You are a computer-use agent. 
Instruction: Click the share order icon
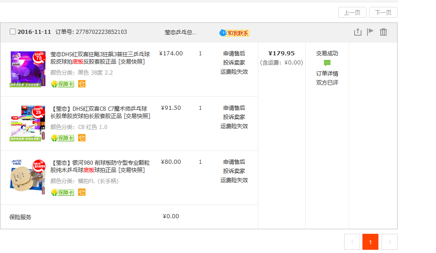(357, 32)
